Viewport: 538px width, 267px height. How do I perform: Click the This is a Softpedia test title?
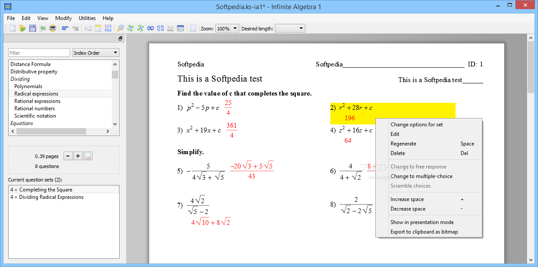(x=220, y=79)
